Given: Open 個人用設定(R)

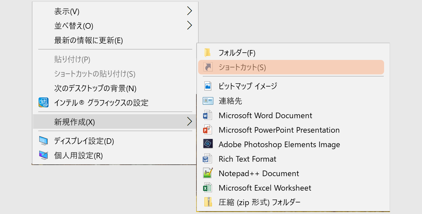Looking at the screenshot, I should click(x=115, y=155).
